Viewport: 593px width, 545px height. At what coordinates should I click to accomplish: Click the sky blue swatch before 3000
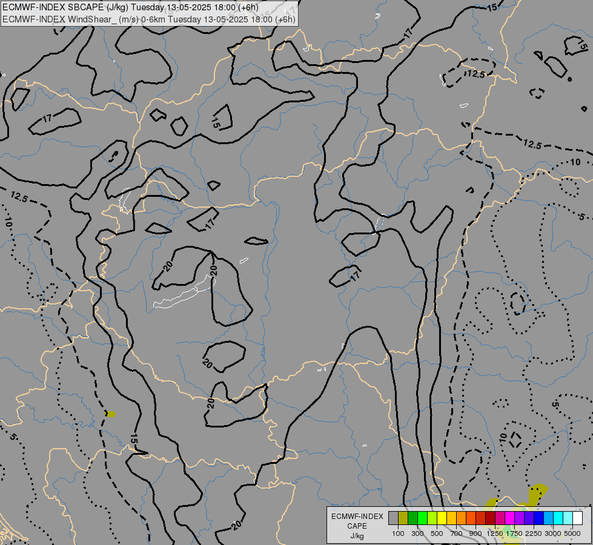point(549,518)
